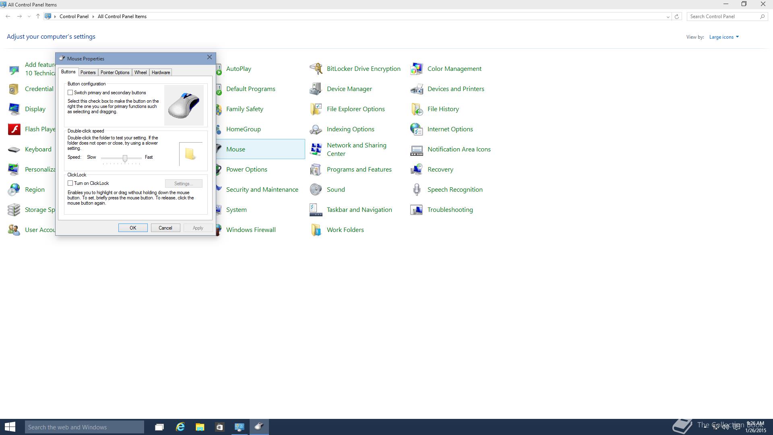
Task: Enable Switch primary and secondary buttons checkbox
Action: (x=70, y=93)
